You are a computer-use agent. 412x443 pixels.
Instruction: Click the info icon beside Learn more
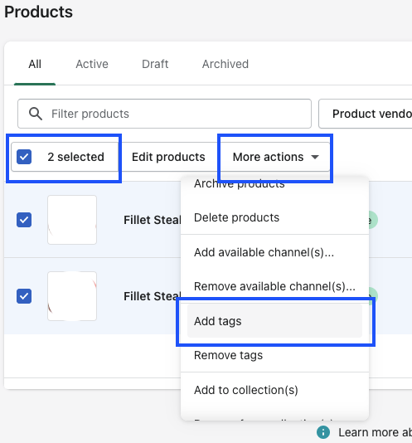click(323, 432)
